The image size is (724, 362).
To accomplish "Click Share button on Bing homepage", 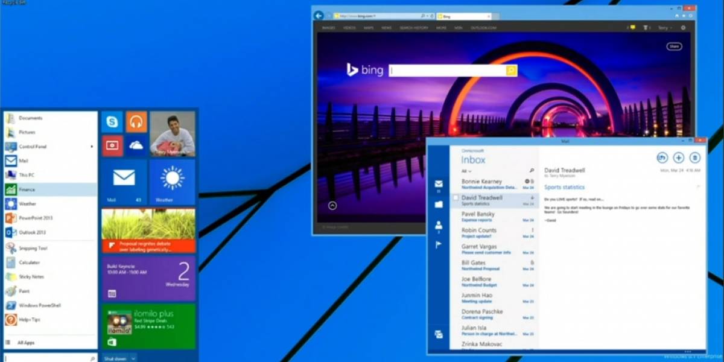I will (x=675, y=46).
